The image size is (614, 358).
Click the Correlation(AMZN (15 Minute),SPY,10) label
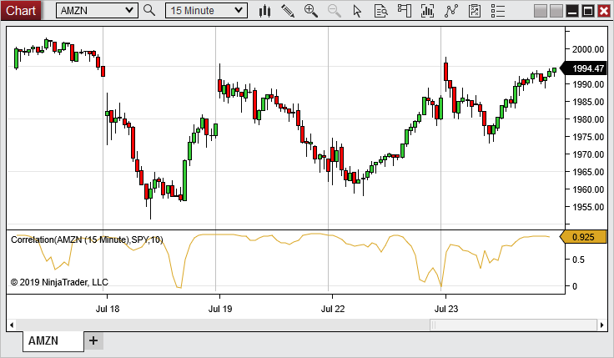tap(87, 240)
